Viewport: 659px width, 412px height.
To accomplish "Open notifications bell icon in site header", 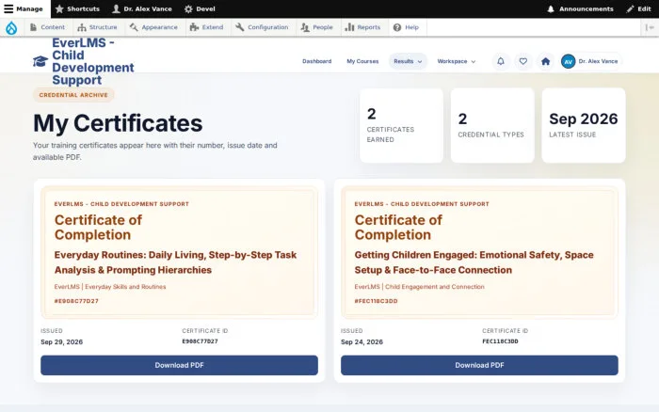I will click(501, 61).
